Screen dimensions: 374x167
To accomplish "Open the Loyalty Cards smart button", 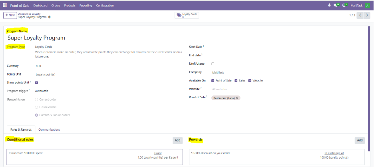I will [187, 15].
